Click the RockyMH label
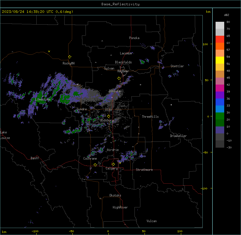241x235 pixels. tap(68, 63)
